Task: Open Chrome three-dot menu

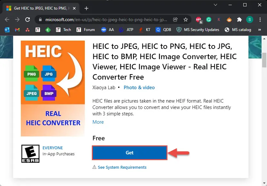Action: pyautogui.click(x=260, y=19)
